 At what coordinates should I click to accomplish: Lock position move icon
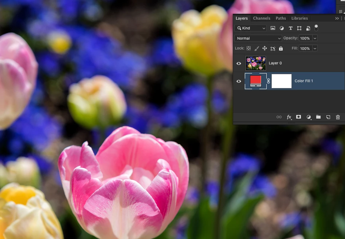pos(265,48)
